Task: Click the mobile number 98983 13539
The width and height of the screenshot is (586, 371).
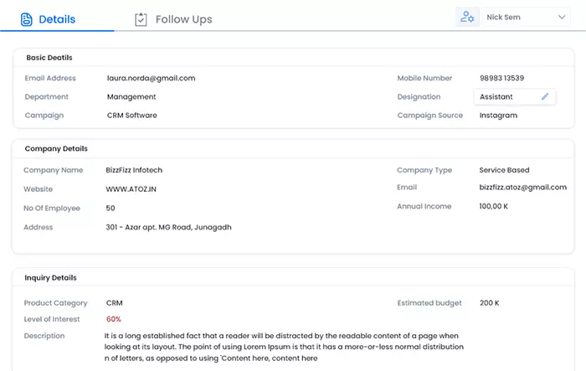Action: click(x=502, y=78)
